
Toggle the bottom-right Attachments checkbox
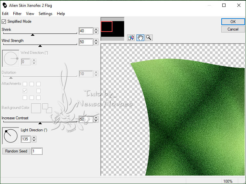(x=38, y=98)
